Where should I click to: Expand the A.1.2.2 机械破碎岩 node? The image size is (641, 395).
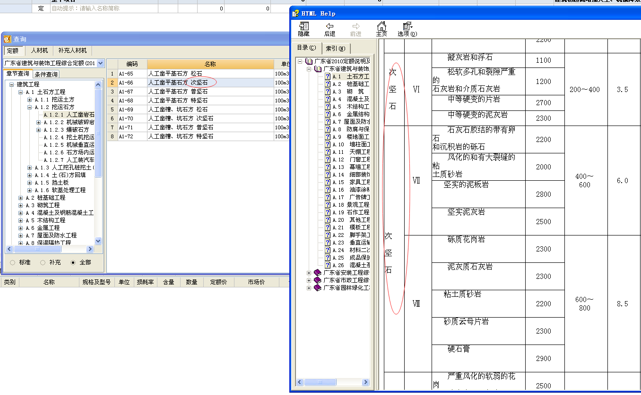(39, 122)
